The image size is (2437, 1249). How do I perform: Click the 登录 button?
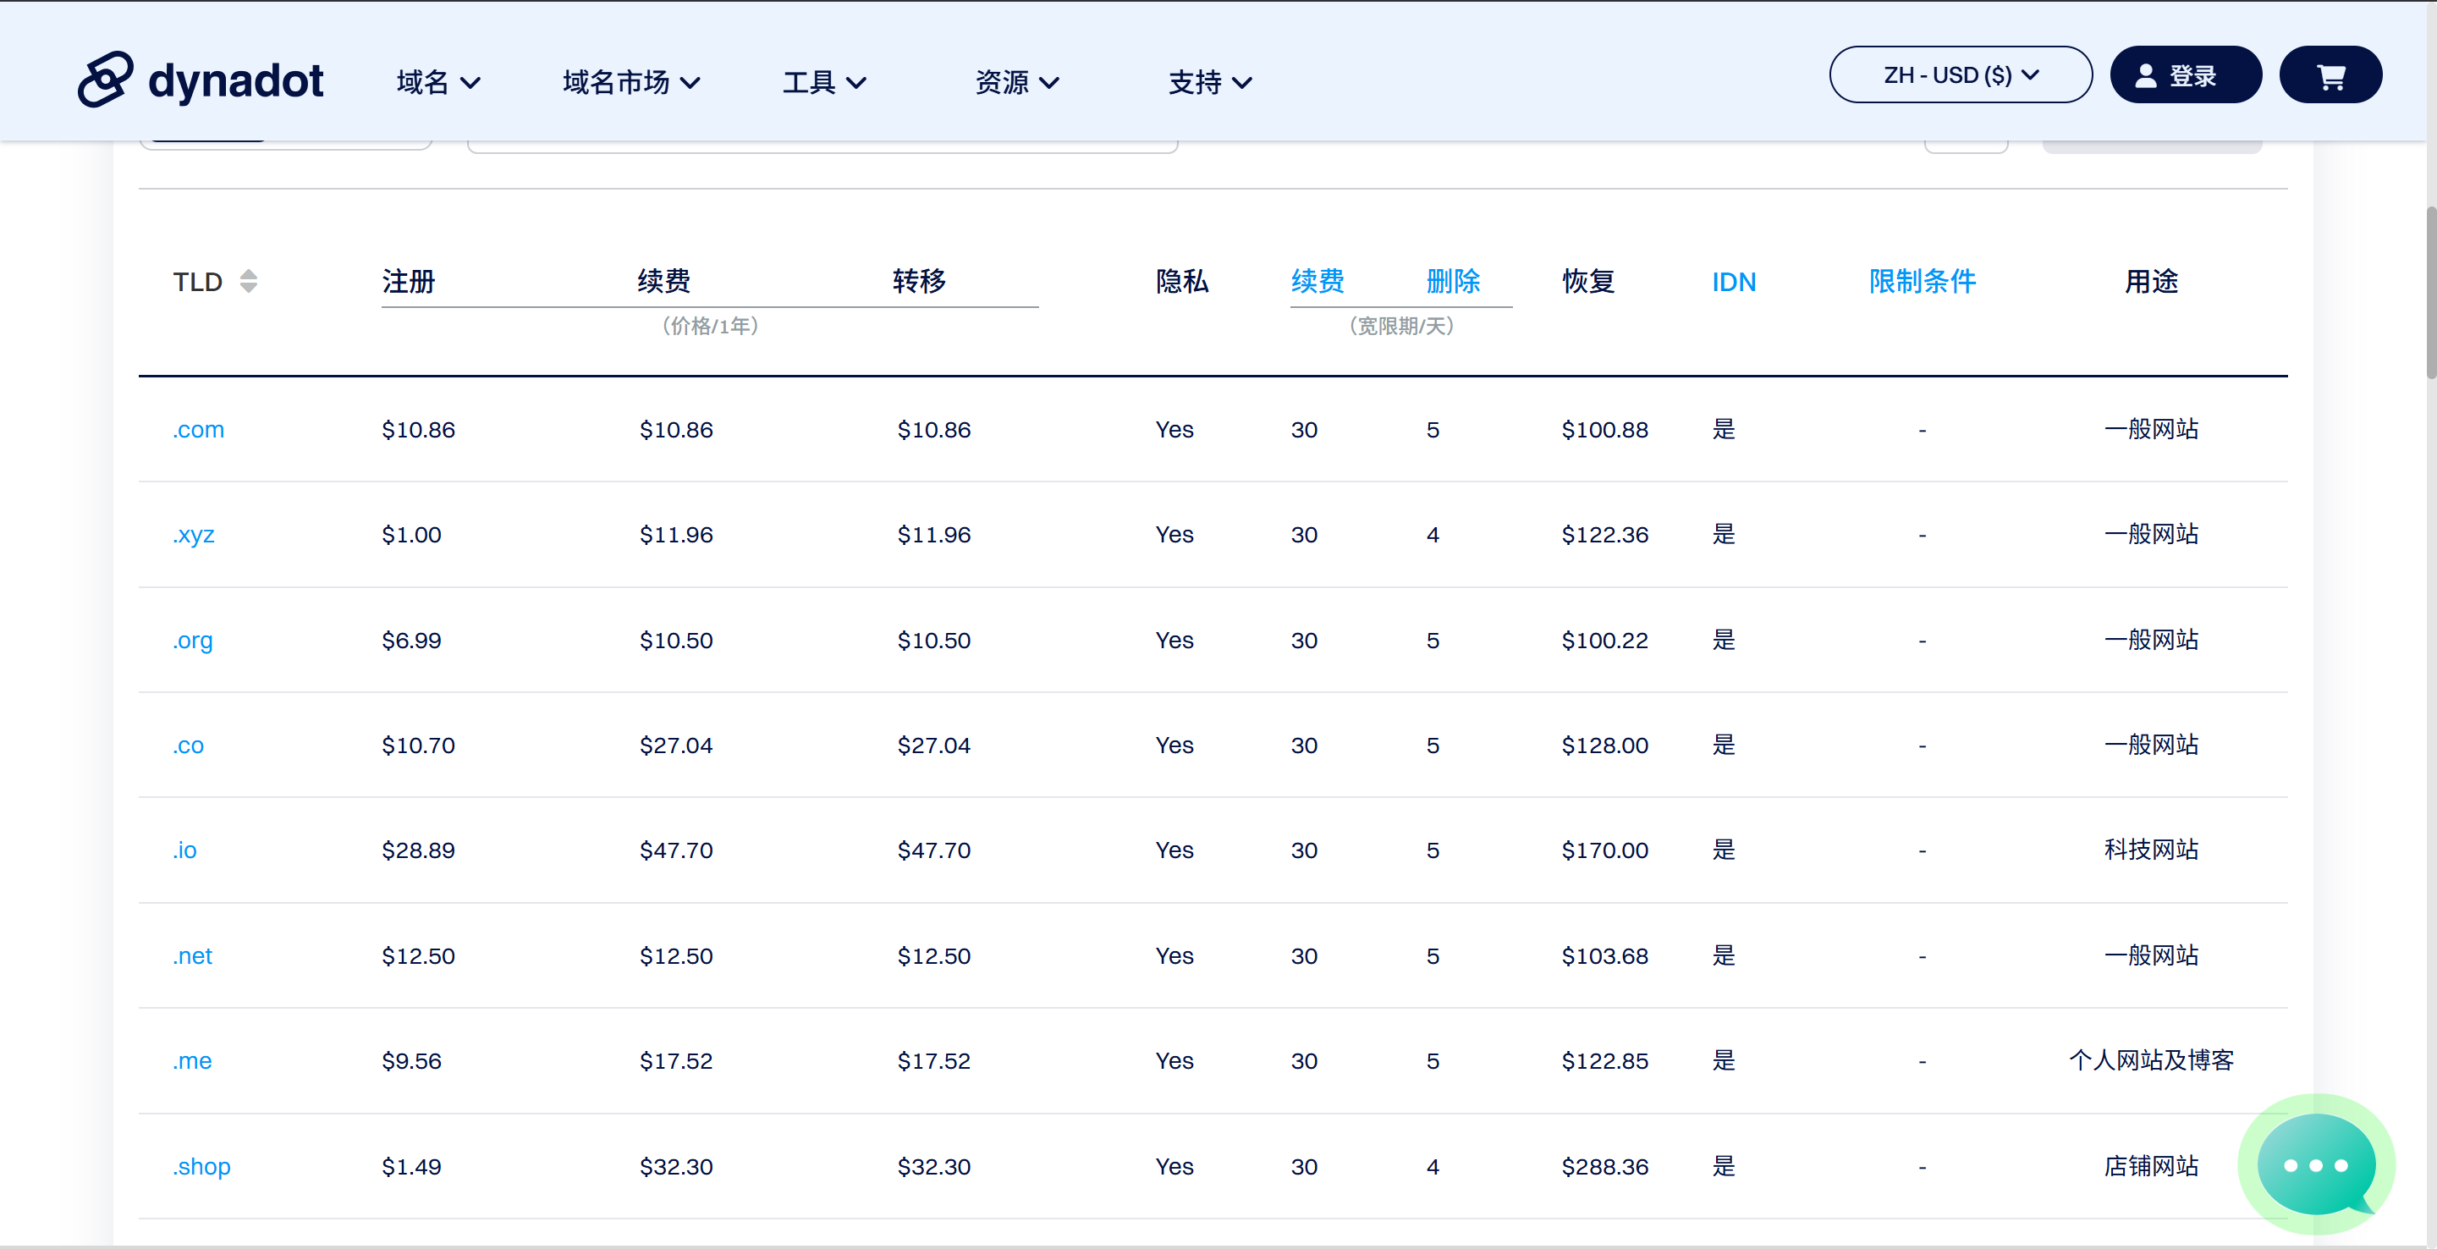click(x=2186, y=74)
